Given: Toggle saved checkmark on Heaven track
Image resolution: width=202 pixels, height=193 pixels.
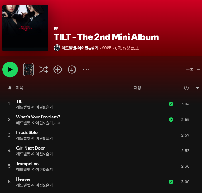Looking at the screenshot, I should click(x=171, y=182).
